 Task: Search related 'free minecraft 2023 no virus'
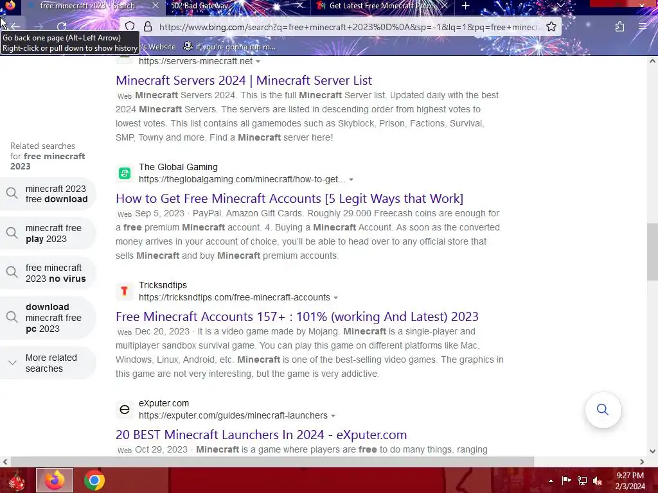point(48,273)
